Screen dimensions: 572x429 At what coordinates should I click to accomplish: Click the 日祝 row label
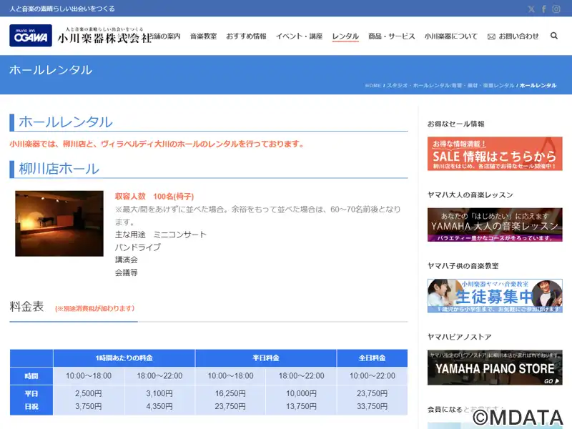coord(31,406)
